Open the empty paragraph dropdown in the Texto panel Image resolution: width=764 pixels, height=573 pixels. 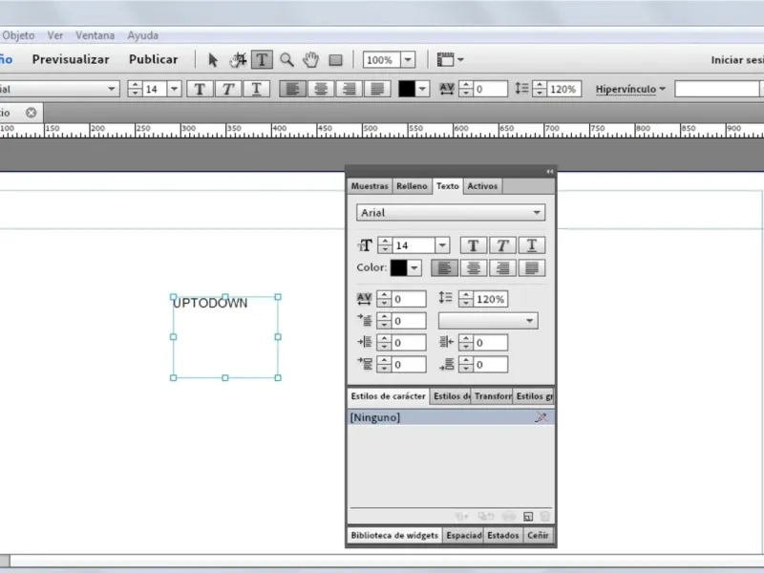488,321
